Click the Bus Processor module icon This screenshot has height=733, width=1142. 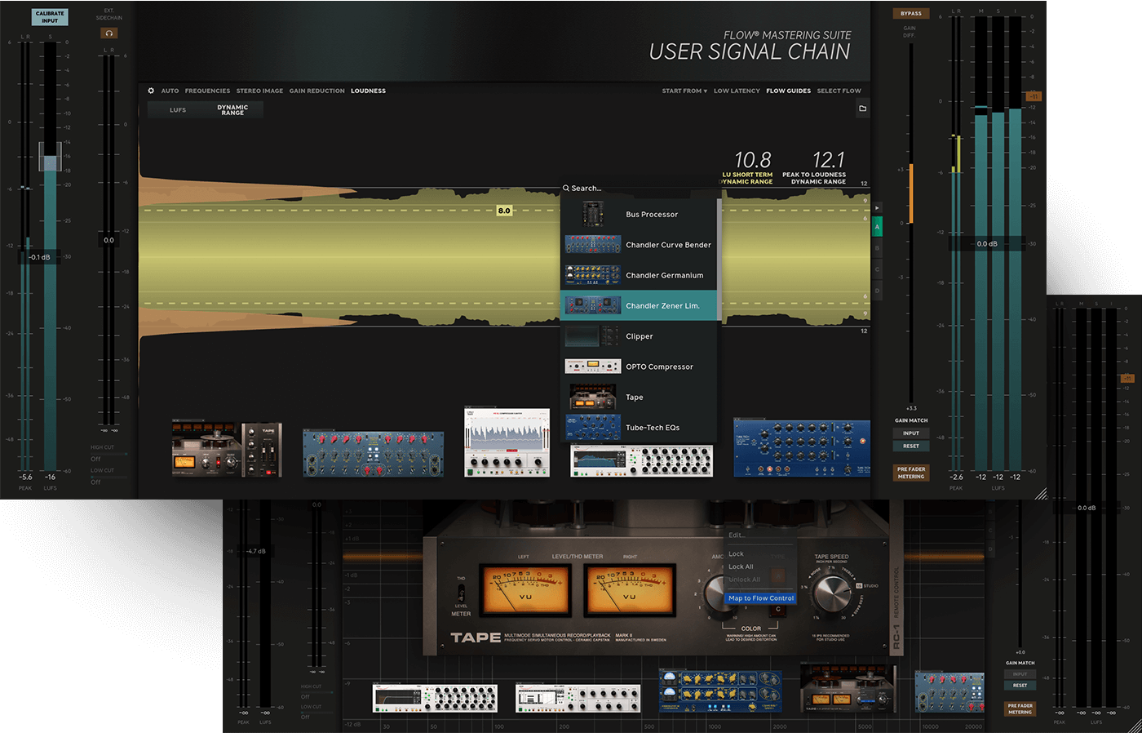(x=592, y=215)
